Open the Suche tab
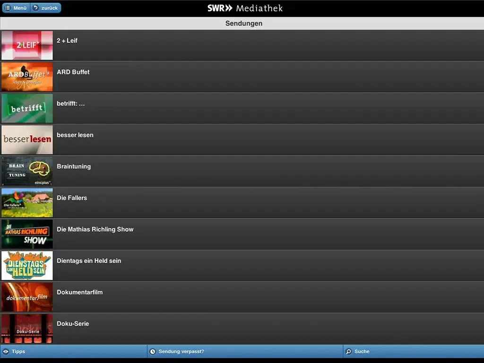 [414, 351]
